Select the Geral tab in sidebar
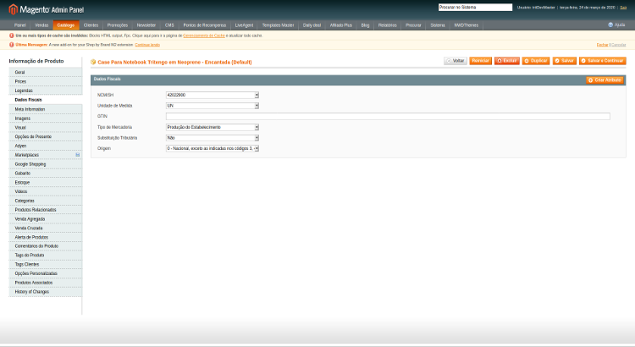The height and width of the screenshot is (347, 635). point(46,72)
